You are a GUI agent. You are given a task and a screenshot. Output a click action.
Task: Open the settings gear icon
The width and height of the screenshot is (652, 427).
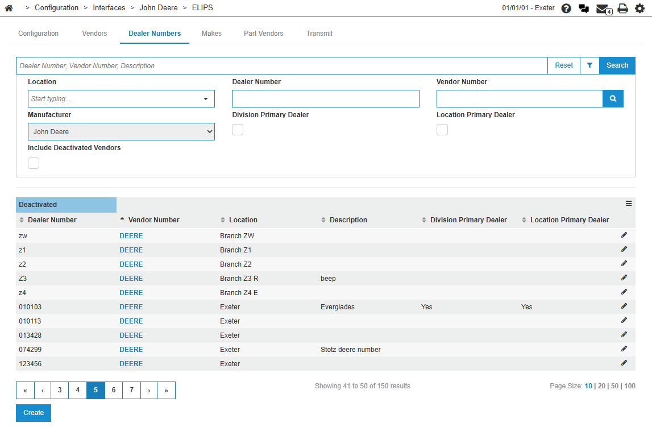tap(639, 9)
